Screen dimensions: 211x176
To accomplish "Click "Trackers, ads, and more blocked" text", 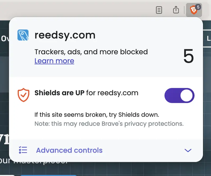I will pyautogui.click(x=91, y=52).
